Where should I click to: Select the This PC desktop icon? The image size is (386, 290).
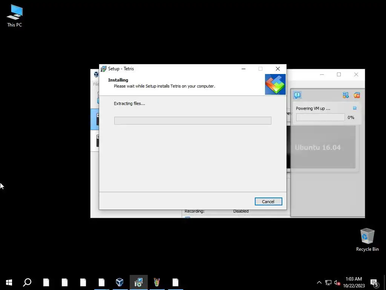click(x=15, y=16)
